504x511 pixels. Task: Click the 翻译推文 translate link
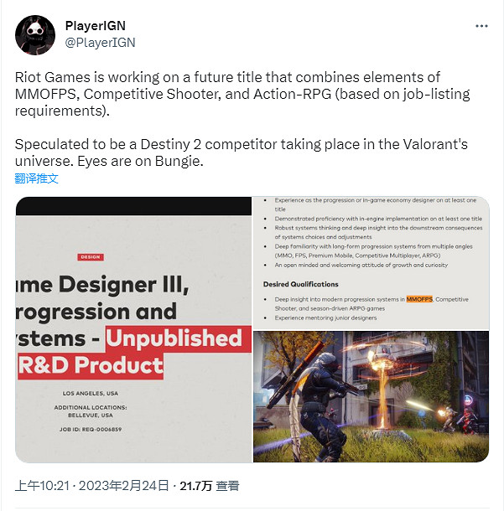[37, 178]
